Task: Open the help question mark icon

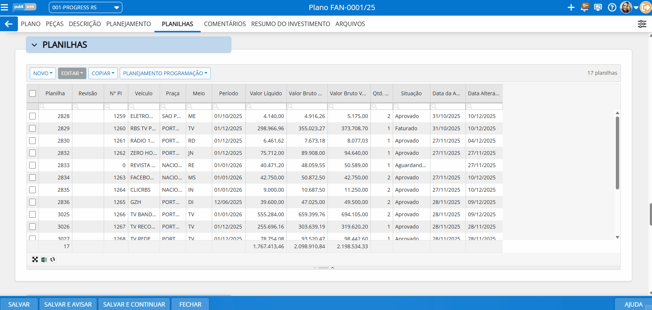Action: (612, 7)
